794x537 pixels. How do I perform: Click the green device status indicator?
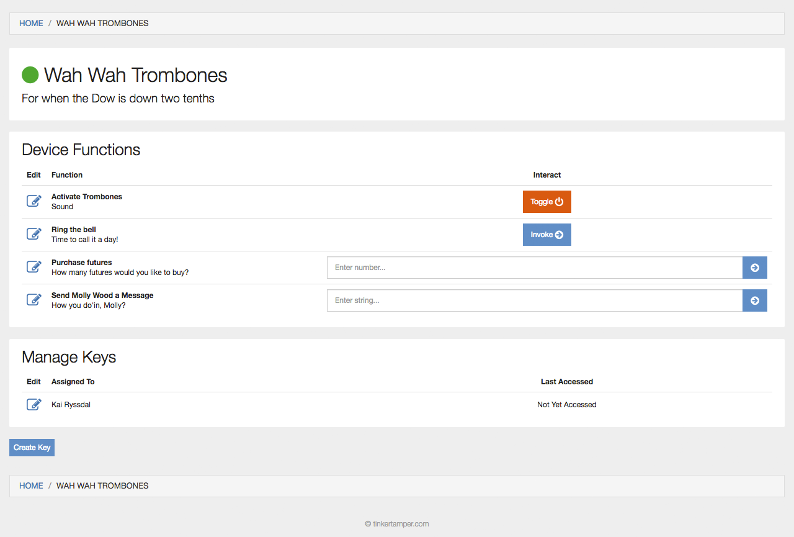pos(30,75)
